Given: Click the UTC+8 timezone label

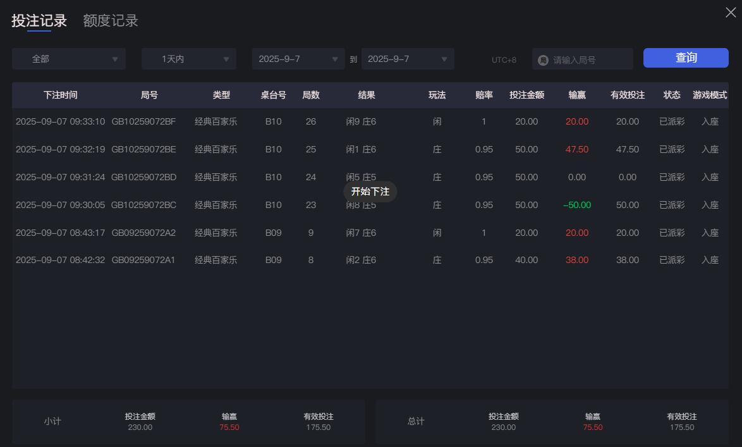Looking at the screenshot, I should 504,59.
